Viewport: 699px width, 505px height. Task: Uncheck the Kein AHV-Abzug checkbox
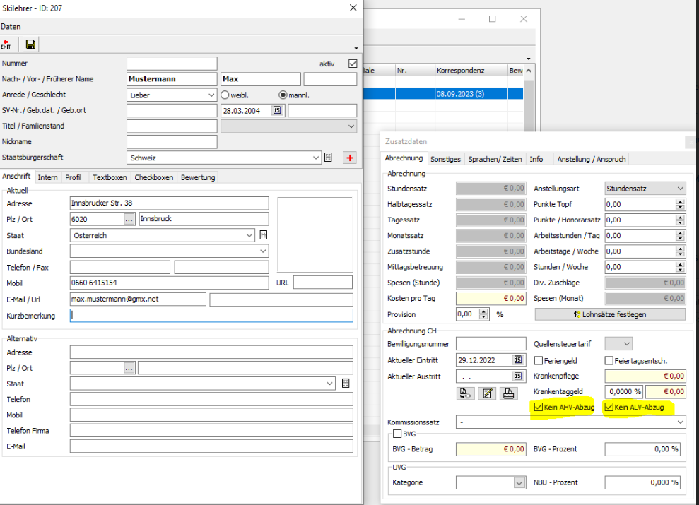tap(539, 408)
